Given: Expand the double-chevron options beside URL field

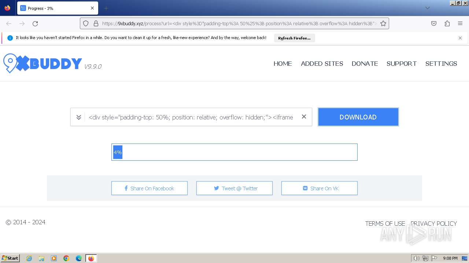Looking at the screenshot, I should [x=78, y=117].
